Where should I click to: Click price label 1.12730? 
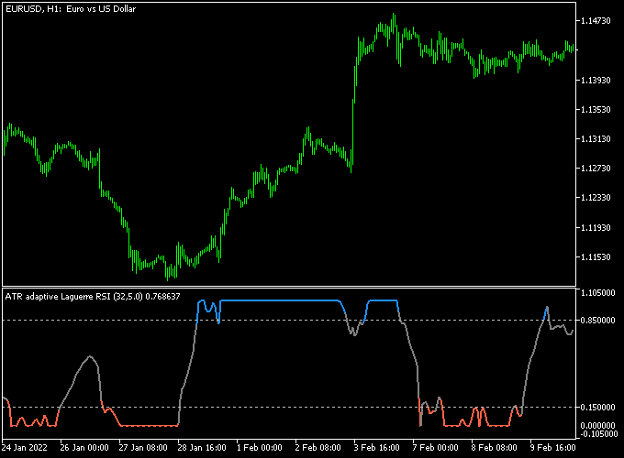[x=596, y=169]
